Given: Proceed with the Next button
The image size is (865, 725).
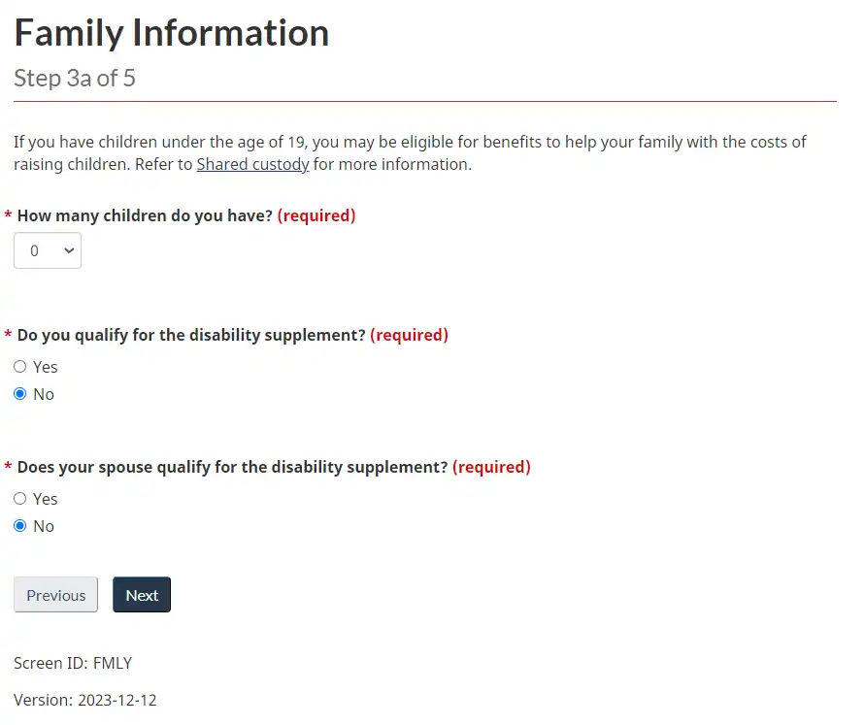Looking at the screenshot, I should point(142,595).
